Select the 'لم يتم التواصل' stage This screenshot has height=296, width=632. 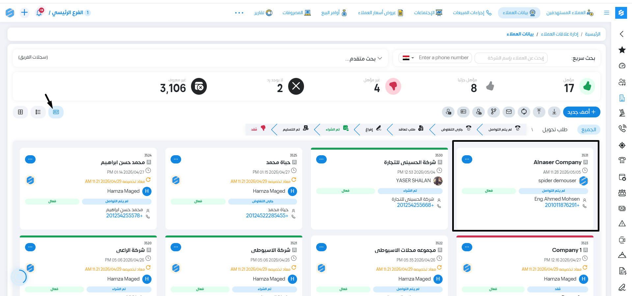(x=504, y=129)
